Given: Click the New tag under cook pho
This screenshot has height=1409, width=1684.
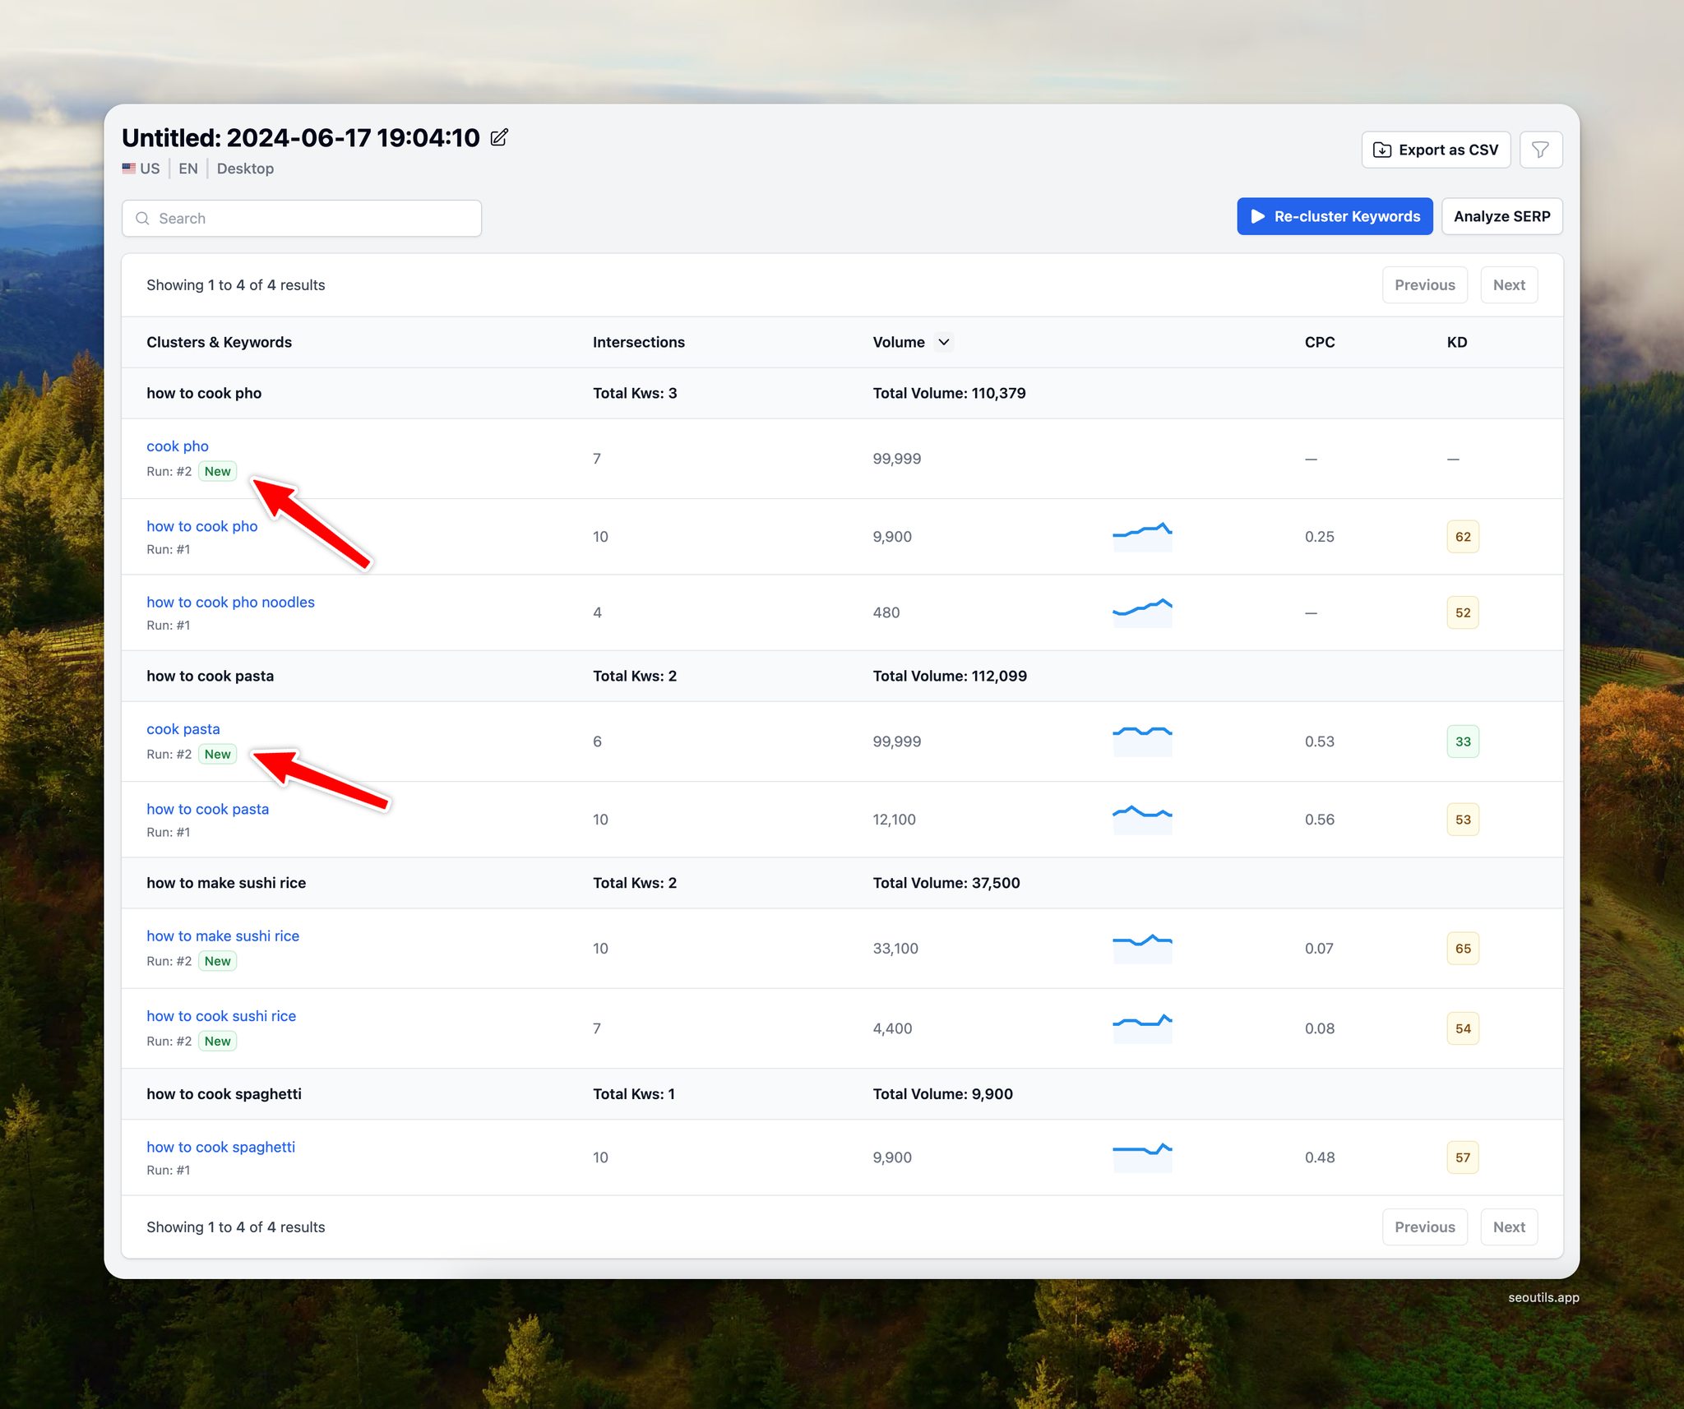Looking at the screenshot, I should (x=217, y=472).
